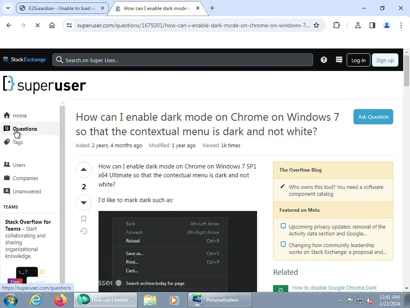Click the Stack Exchange logo
The image size is (410, 308).
(24, 60)
